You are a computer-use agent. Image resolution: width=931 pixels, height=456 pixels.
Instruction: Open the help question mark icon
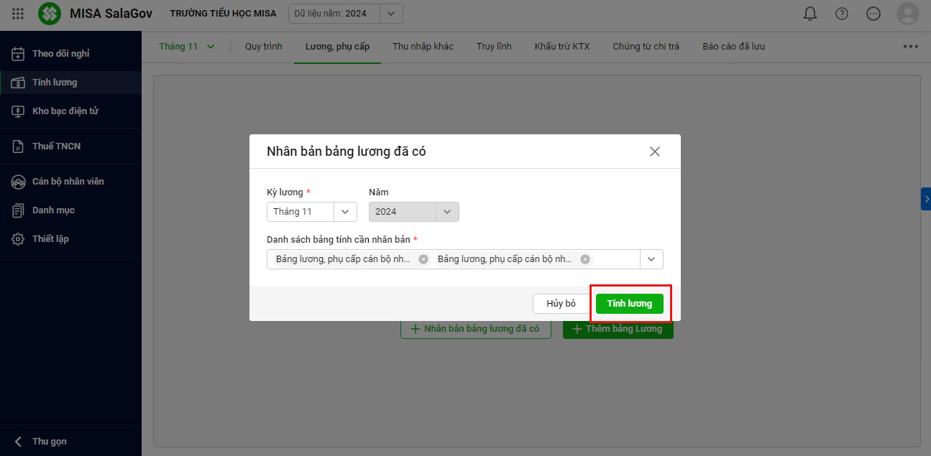(842, 14)
